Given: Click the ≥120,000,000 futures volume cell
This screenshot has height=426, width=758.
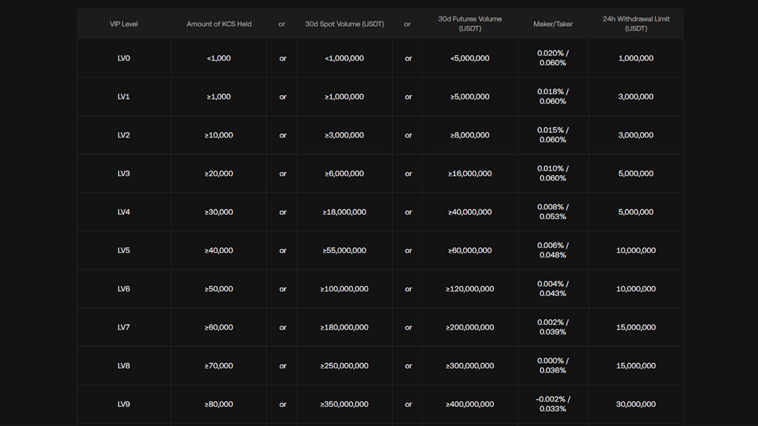Looking at the screenshot, I should pyautogui.click(x=470, y=289).
